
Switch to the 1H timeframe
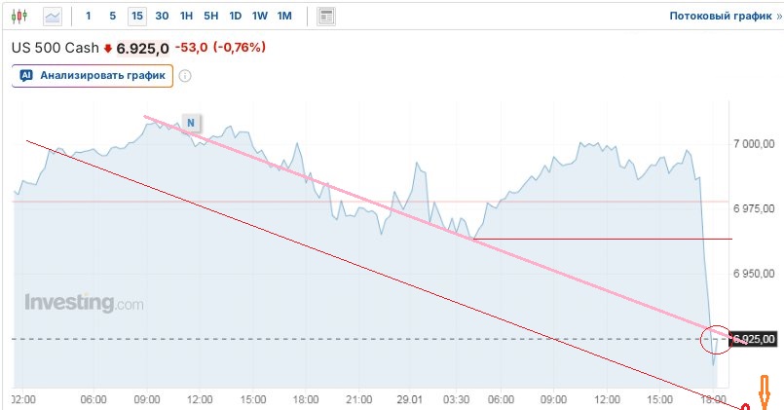pyautogui.click(x=186, y=17)
